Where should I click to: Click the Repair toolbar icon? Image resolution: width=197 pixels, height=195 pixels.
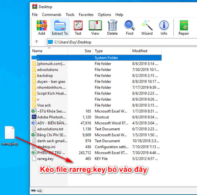[x=184, y=26]
